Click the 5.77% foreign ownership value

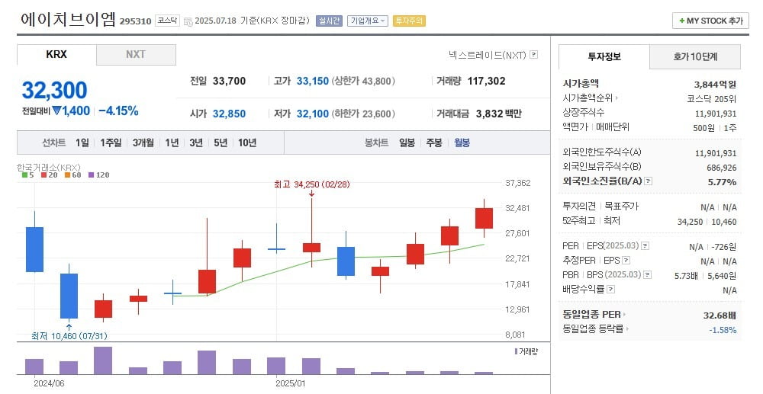pos(722,182)
